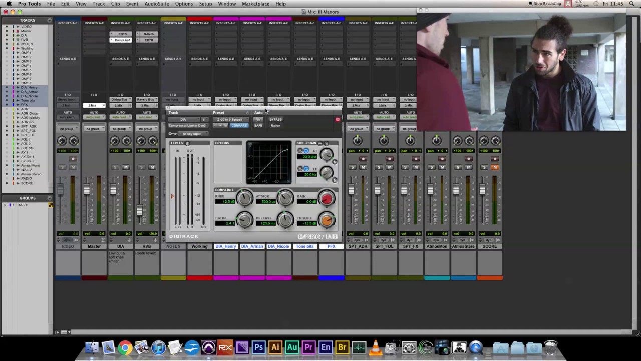Open the plugin track selector DIA dropdown

184,119
